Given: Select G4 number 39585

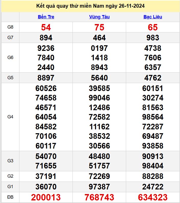Looking at the screenshot, I should tap(99, 88).
